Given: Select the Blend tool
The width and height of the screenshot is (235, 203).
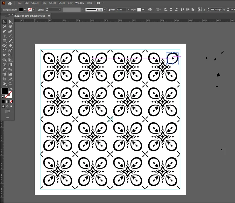Looking at the screenshot, I should click(10, 70).
